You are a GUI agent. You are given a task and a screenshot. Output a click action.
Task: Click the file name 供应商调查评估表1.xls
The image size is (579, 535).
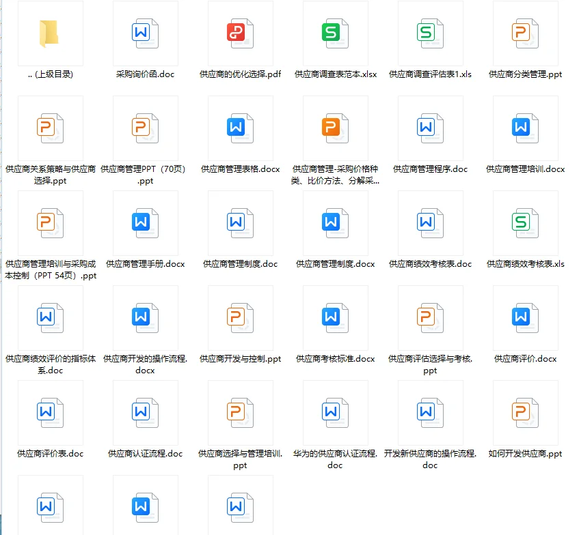(x=430, y=74)
